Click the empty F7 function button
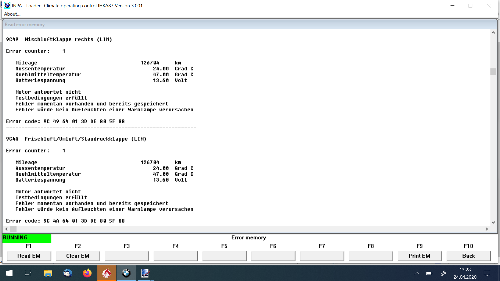The width and height of the screenshot is (500, 281). click(x=322, y=256)
